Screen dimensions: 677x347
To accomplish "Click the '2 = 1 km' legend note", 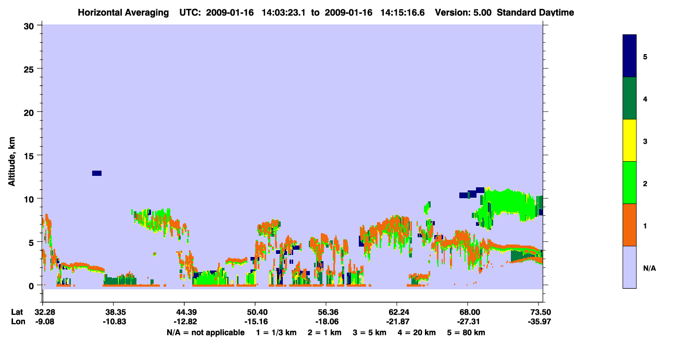I will [324, 332].
